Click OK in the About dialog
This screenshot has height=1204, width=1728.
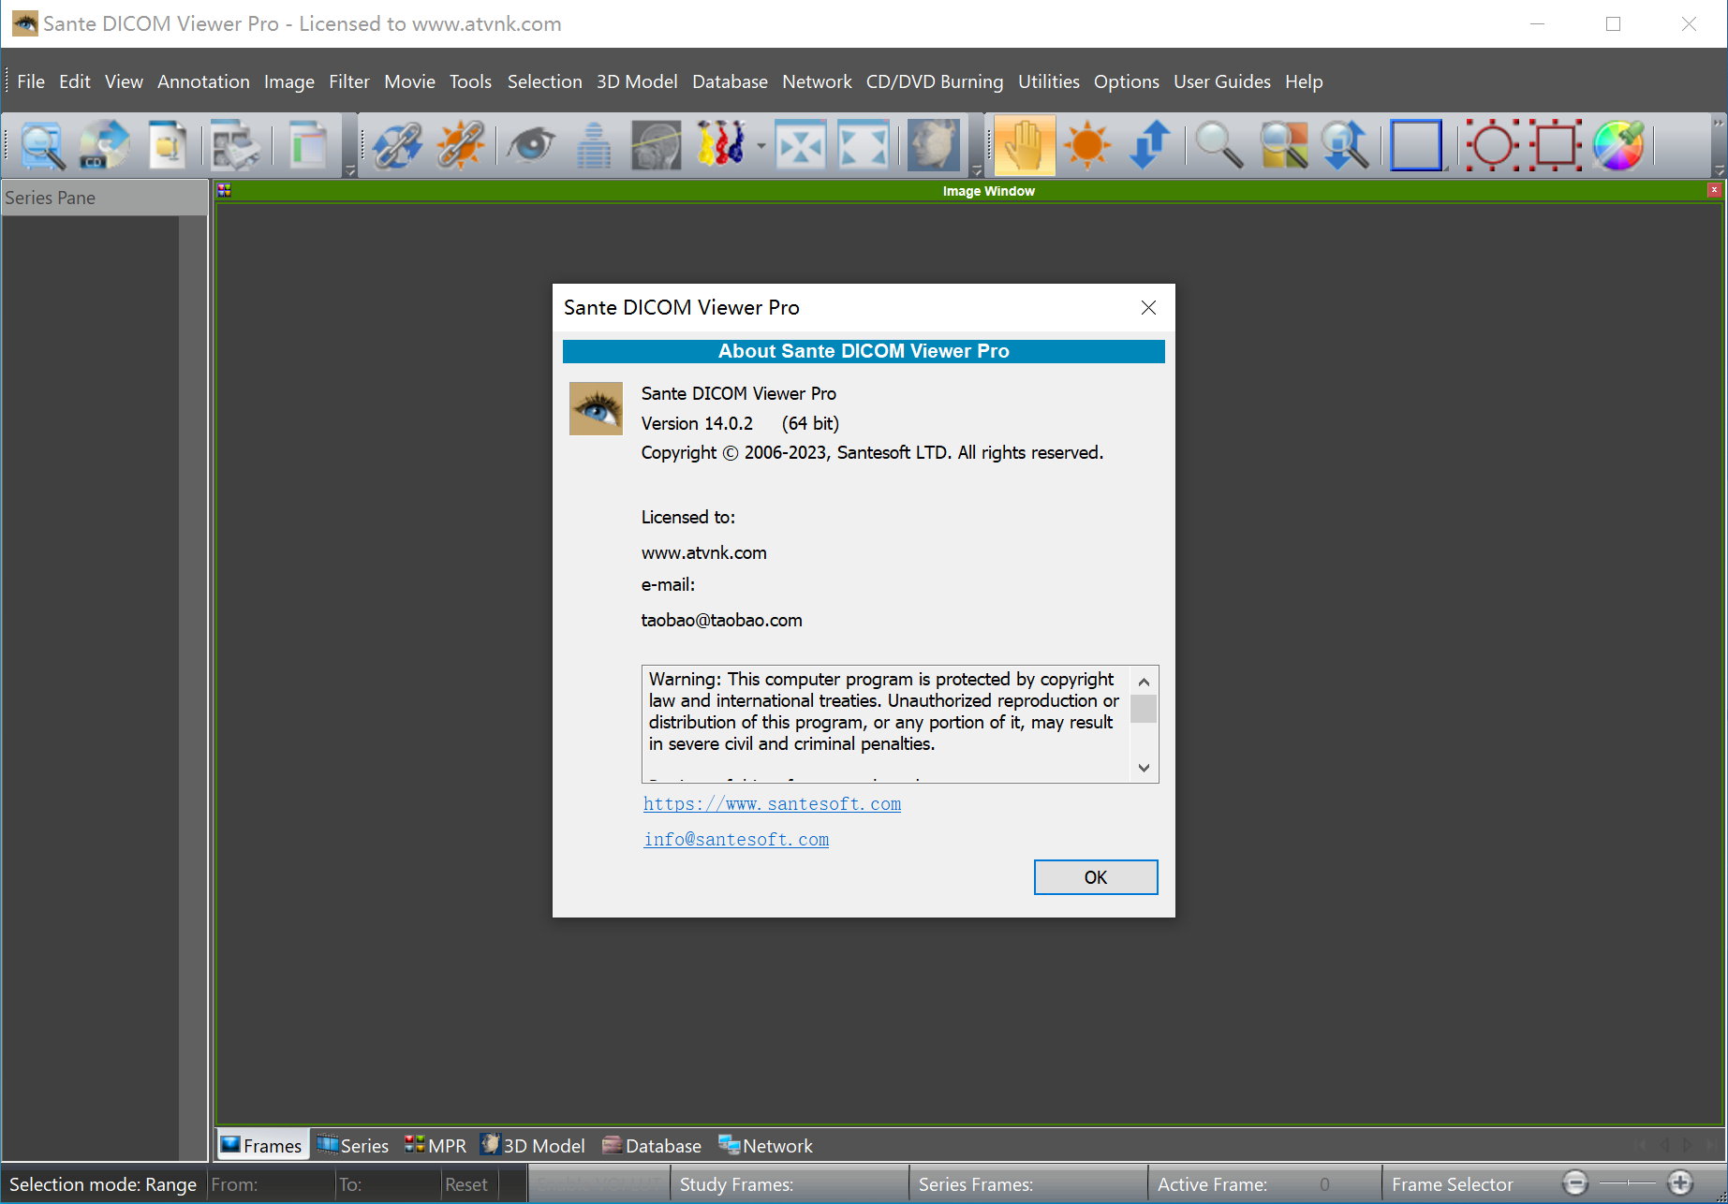[1096, 877]
